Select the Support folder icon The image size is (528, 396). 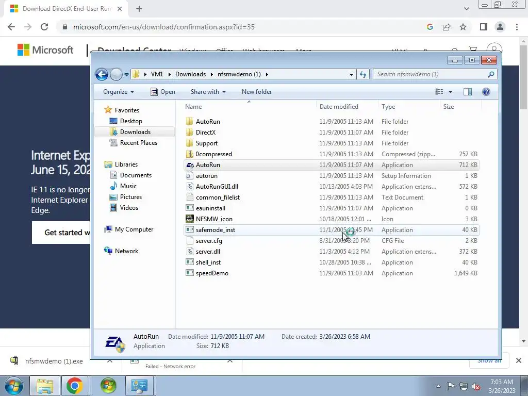(190, 143)
